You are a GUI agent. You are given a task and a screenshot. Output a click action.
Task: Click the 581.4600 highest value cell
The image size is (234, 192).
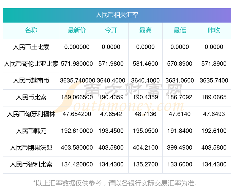point(145,64)
